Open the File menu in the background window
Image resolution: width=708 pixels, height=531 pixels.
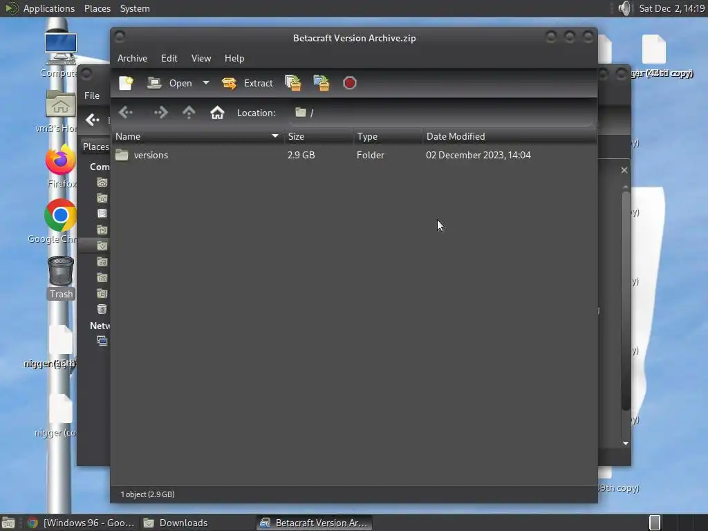pos(92,95)
